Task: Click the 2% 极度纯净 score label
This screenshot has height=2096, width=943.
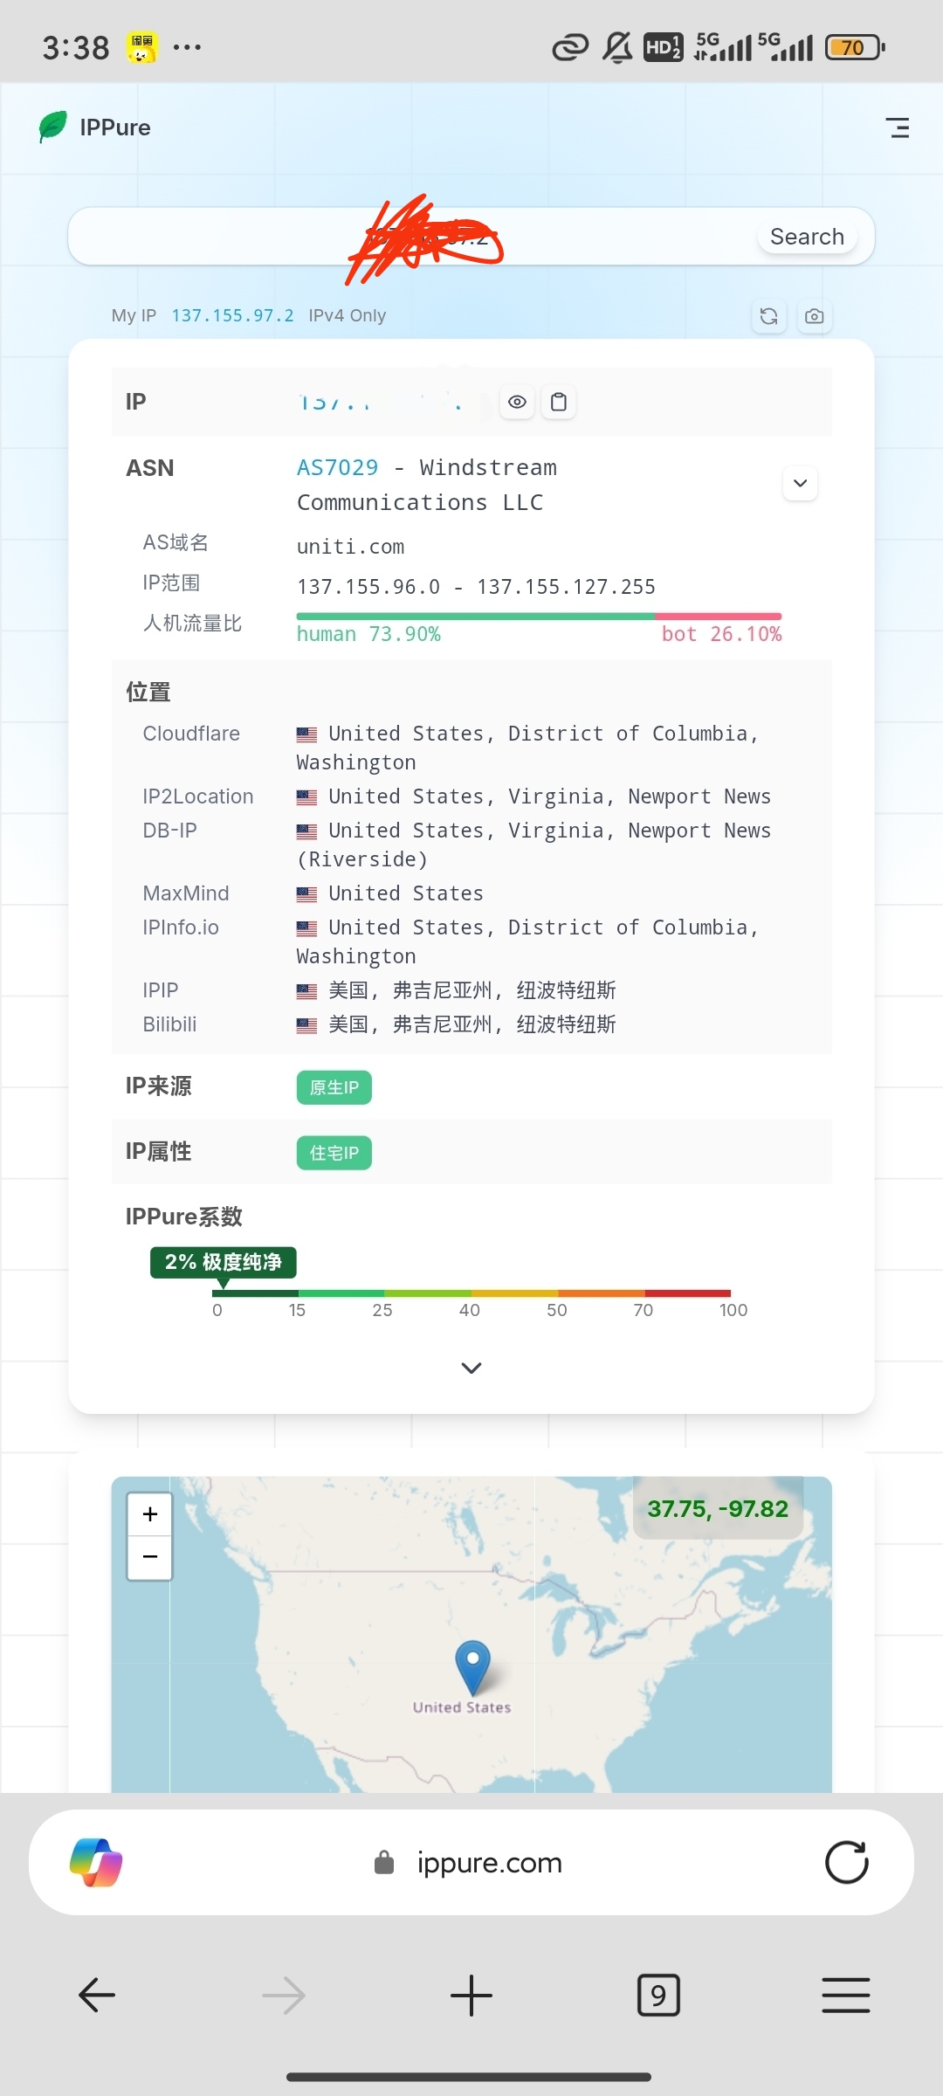Action: coord(224,1262)
